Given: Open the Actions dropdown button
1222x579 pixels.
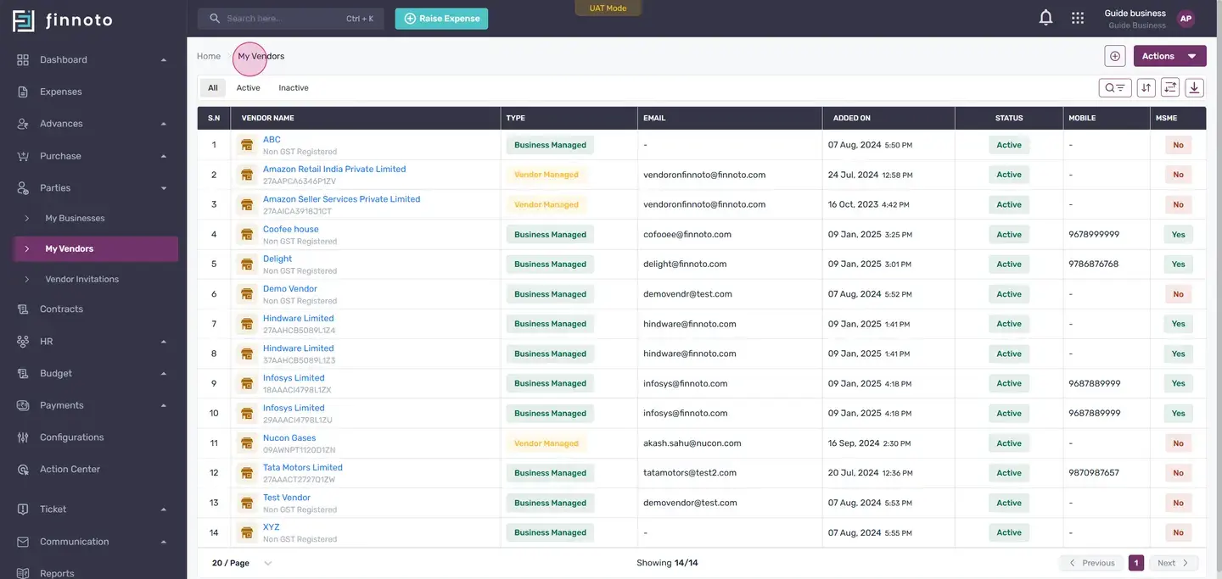Looking at the screenshot, I should coord(1169,56).
